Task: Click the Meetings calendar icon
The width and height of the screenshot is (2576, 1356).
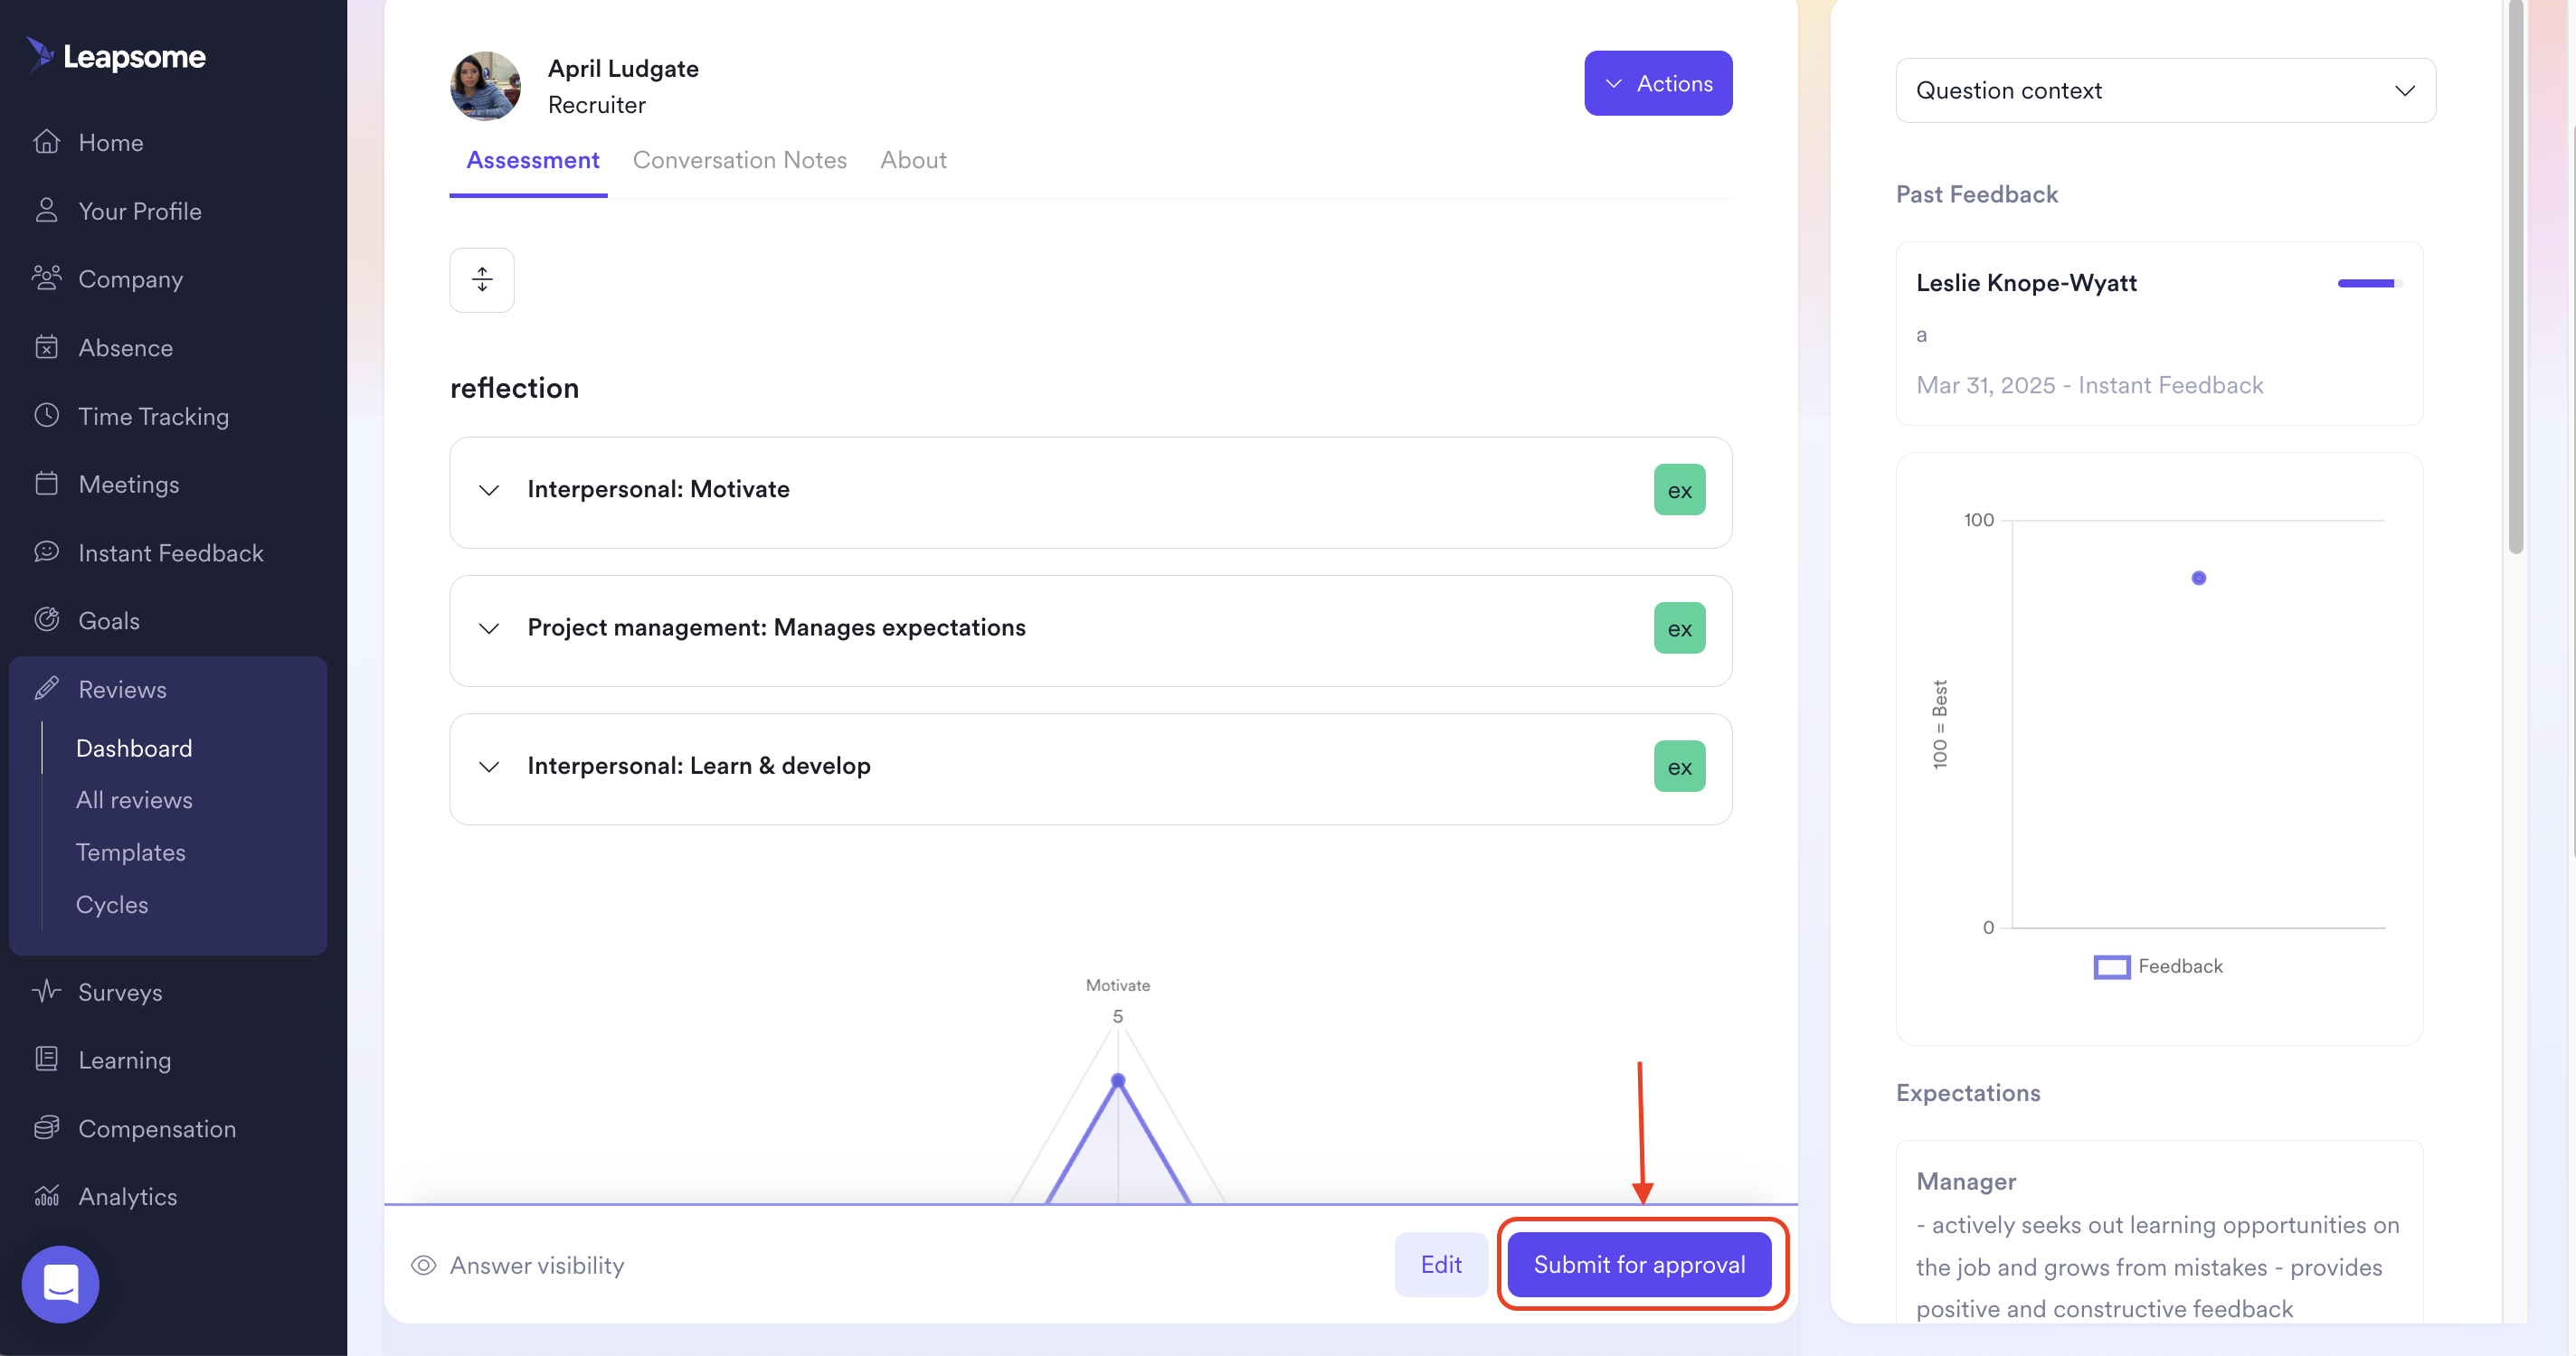Action: click(x=46, y=484)
